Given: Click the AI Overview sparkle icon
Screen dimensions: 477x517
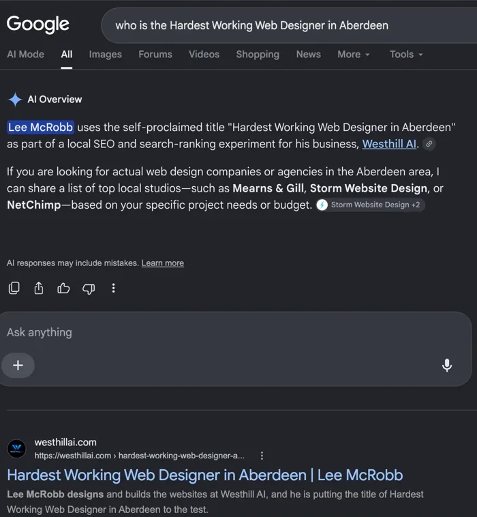Looking at the screenshot, I should tap(15, 100).
